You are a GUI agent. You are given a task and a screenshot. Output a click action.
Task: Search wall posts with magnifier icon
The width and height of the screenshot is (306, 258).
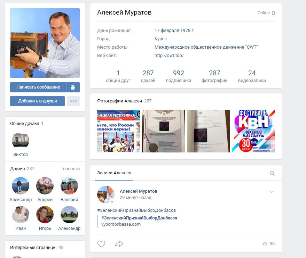pyautogui.click(x=272, y=173)
